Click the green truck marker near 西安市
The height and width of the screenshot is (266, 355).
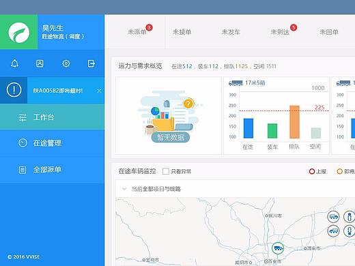click(278, 248)
